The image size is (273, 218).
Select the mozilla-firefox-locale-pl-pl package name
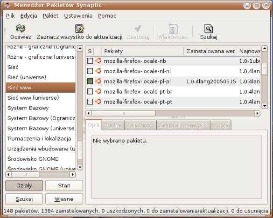pos(137,82)
